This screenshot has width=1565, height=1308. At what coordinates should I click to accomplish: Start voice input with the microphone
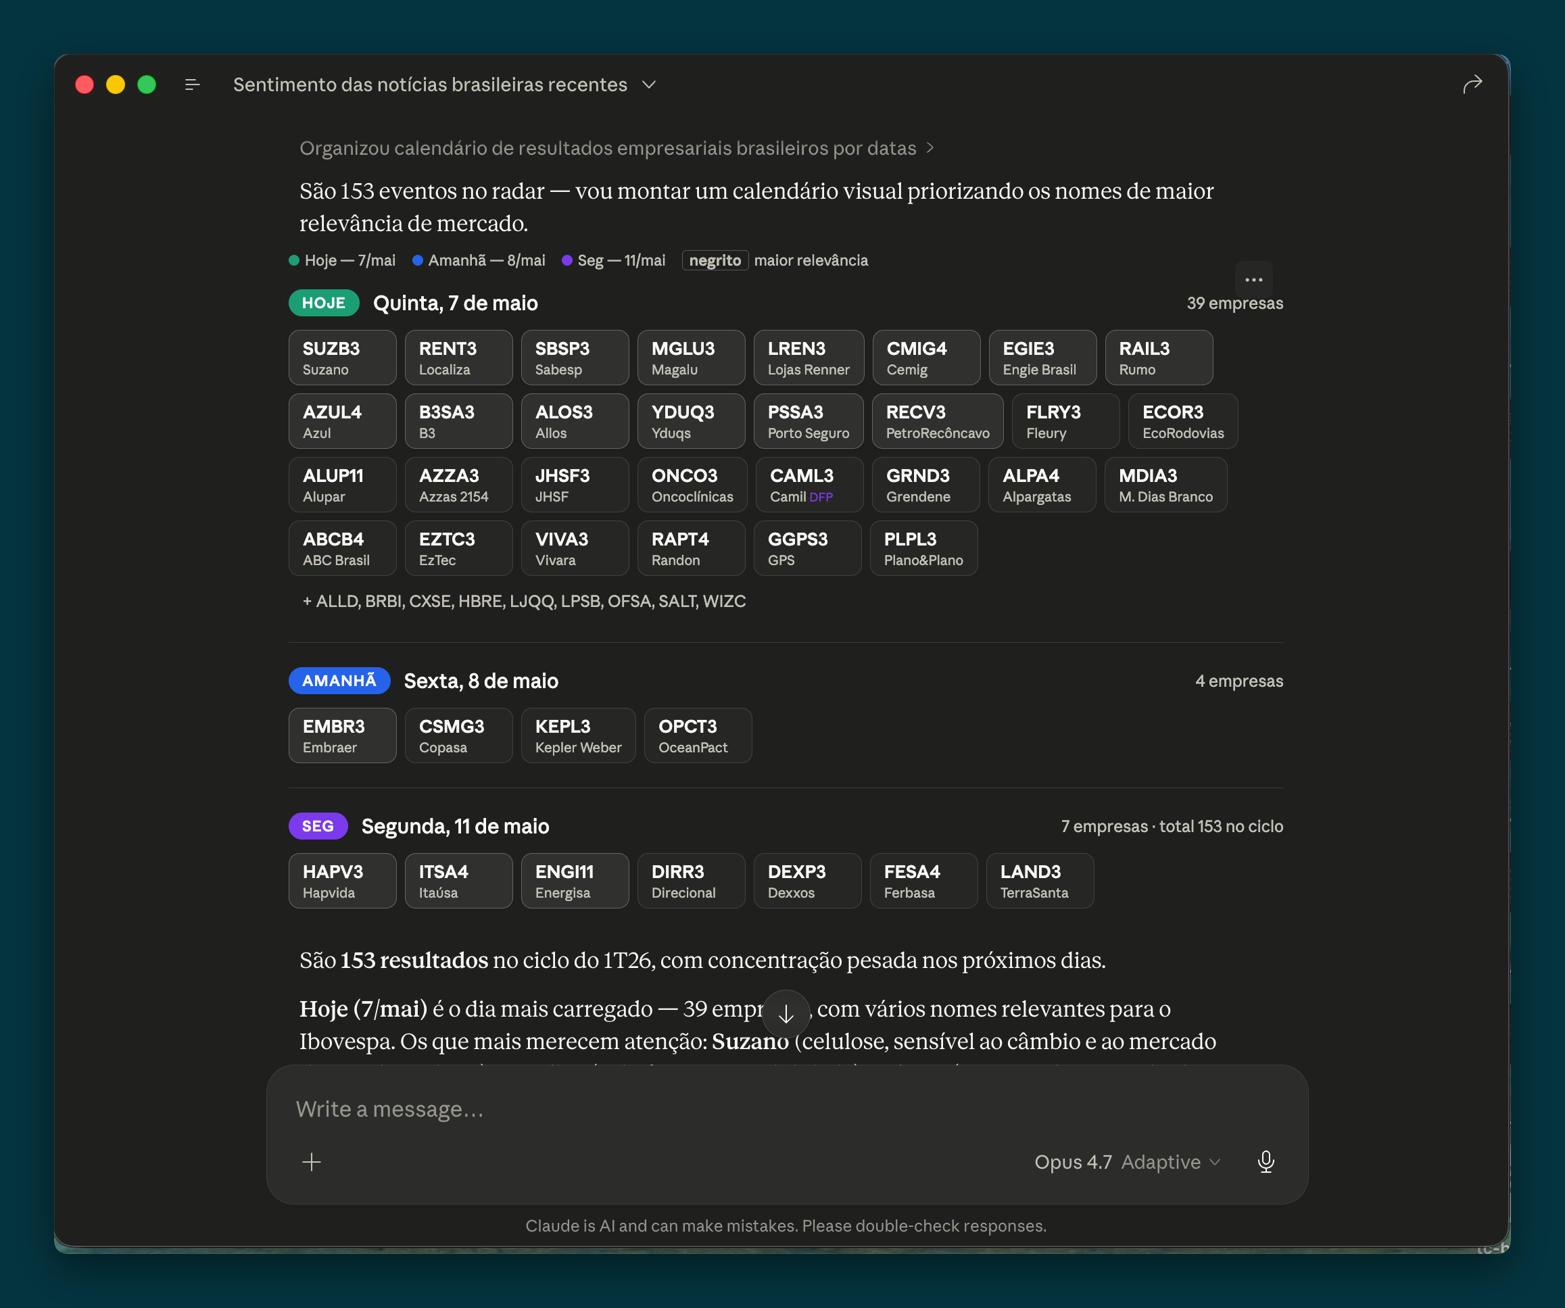click(x=1266, y=1161)
